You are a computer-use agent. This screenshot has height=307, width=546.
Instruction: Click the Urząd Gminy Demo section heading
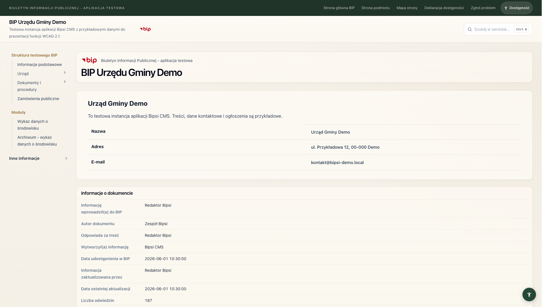[x=118, y=103]
